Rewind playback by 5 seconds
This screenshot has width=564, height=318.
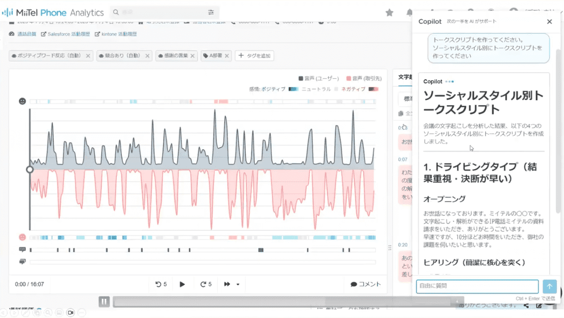click(x=161, y=284)
